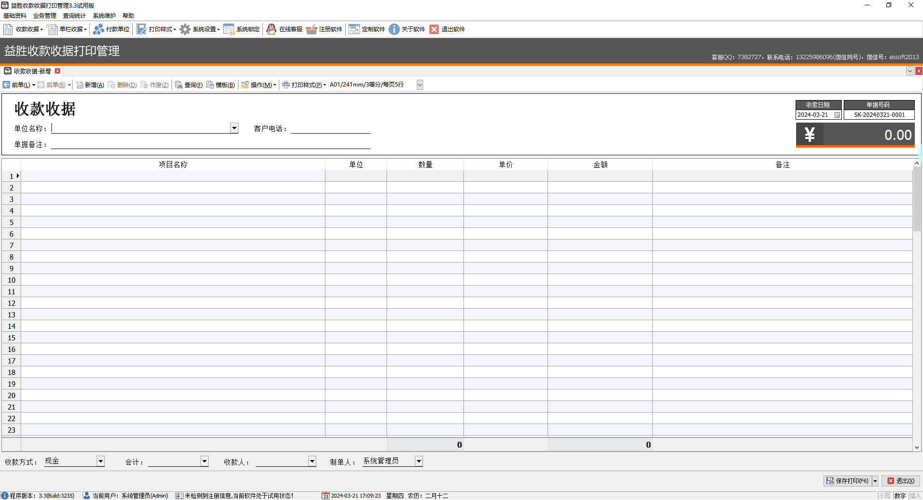
Task: Click the 数量 column header
Action: coord(425,164)
